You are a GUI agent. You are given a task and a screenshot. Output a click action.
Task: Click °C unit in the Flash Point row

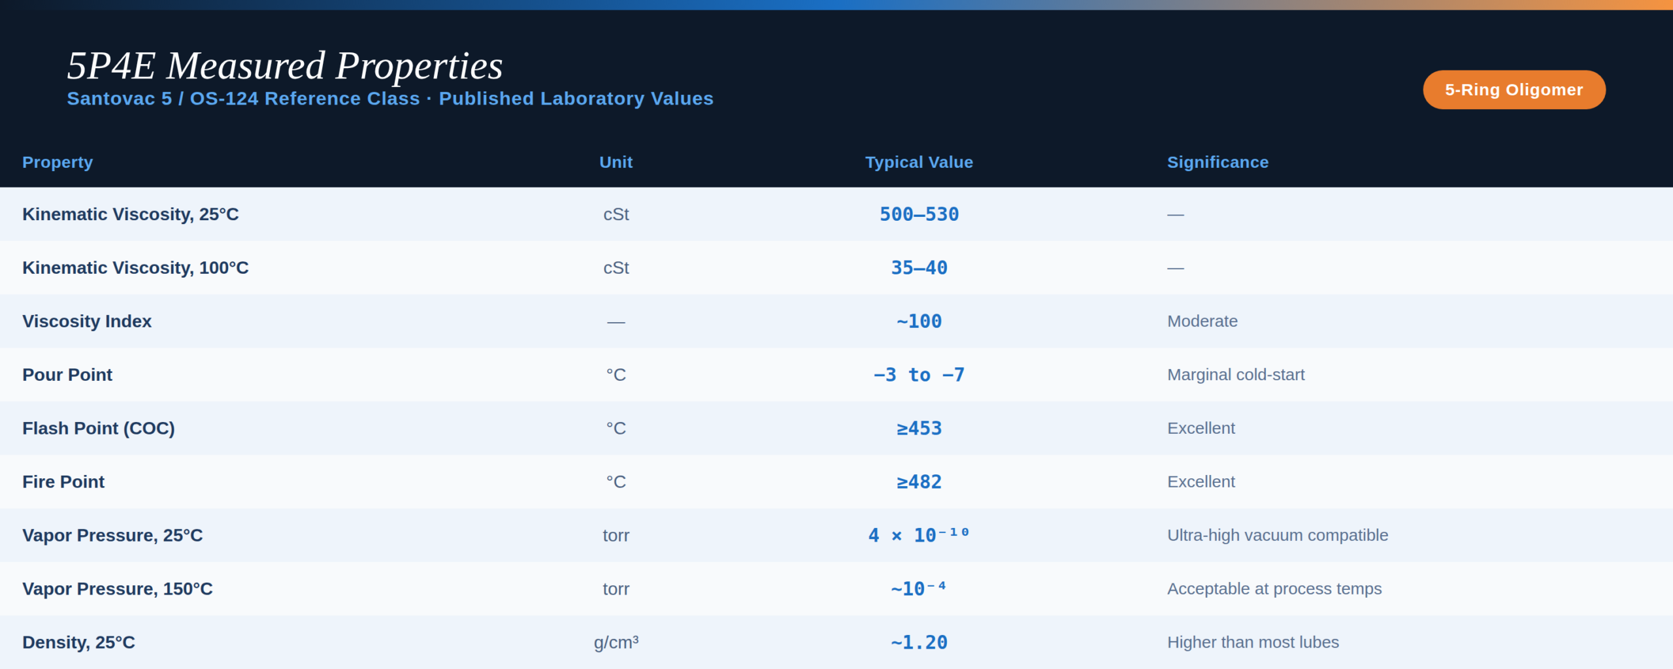point(616,429)
